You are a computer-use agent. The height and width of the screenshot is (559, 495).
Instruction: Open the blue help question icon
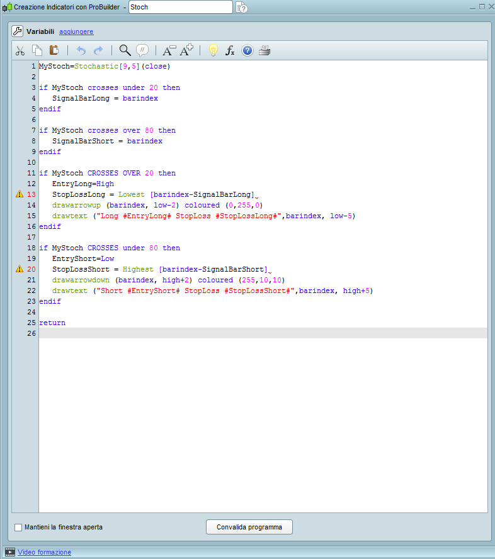(x=247, y=51)
